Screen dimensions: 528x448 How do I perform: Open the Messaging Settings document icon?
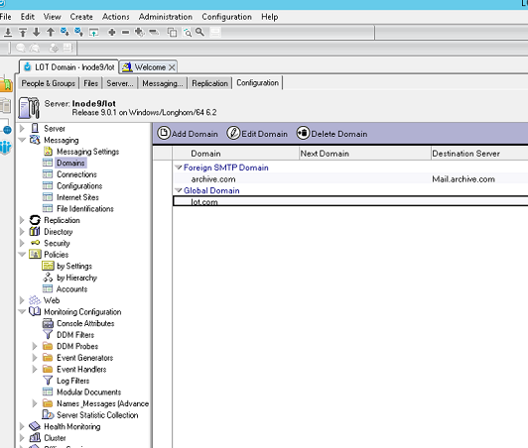point(48,152)
